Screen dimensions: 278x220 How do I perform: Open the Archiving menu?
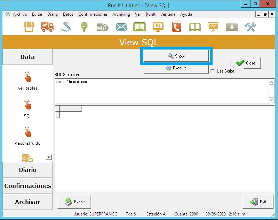[x=121, y=14]
